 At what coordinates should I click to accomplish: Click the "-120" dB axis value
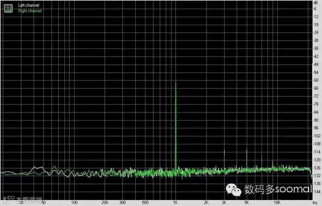click(316, 160)
